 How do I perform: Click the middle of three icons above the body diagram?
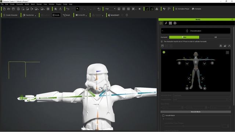225,46
